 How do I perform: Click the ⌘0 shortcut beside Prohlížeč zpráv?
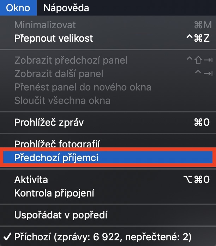point(202,122)
